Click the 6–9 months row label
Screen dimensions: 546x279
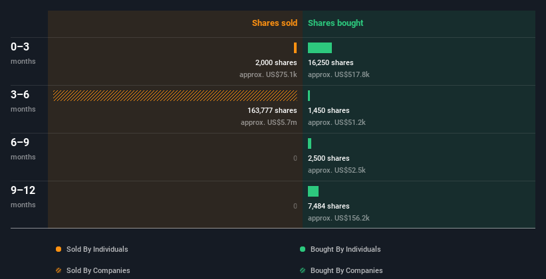23,149
